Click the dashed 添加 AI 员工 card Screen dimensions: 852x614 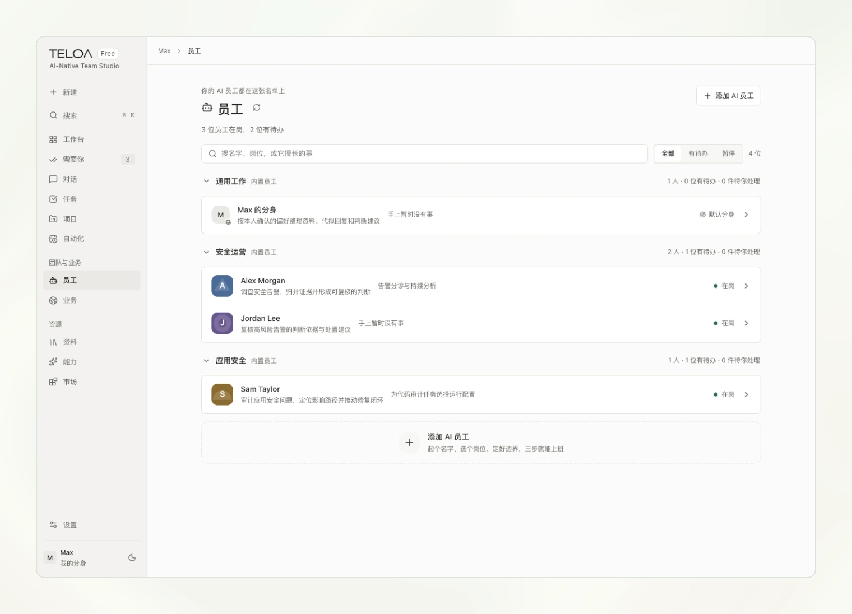(x=481, y=443)
